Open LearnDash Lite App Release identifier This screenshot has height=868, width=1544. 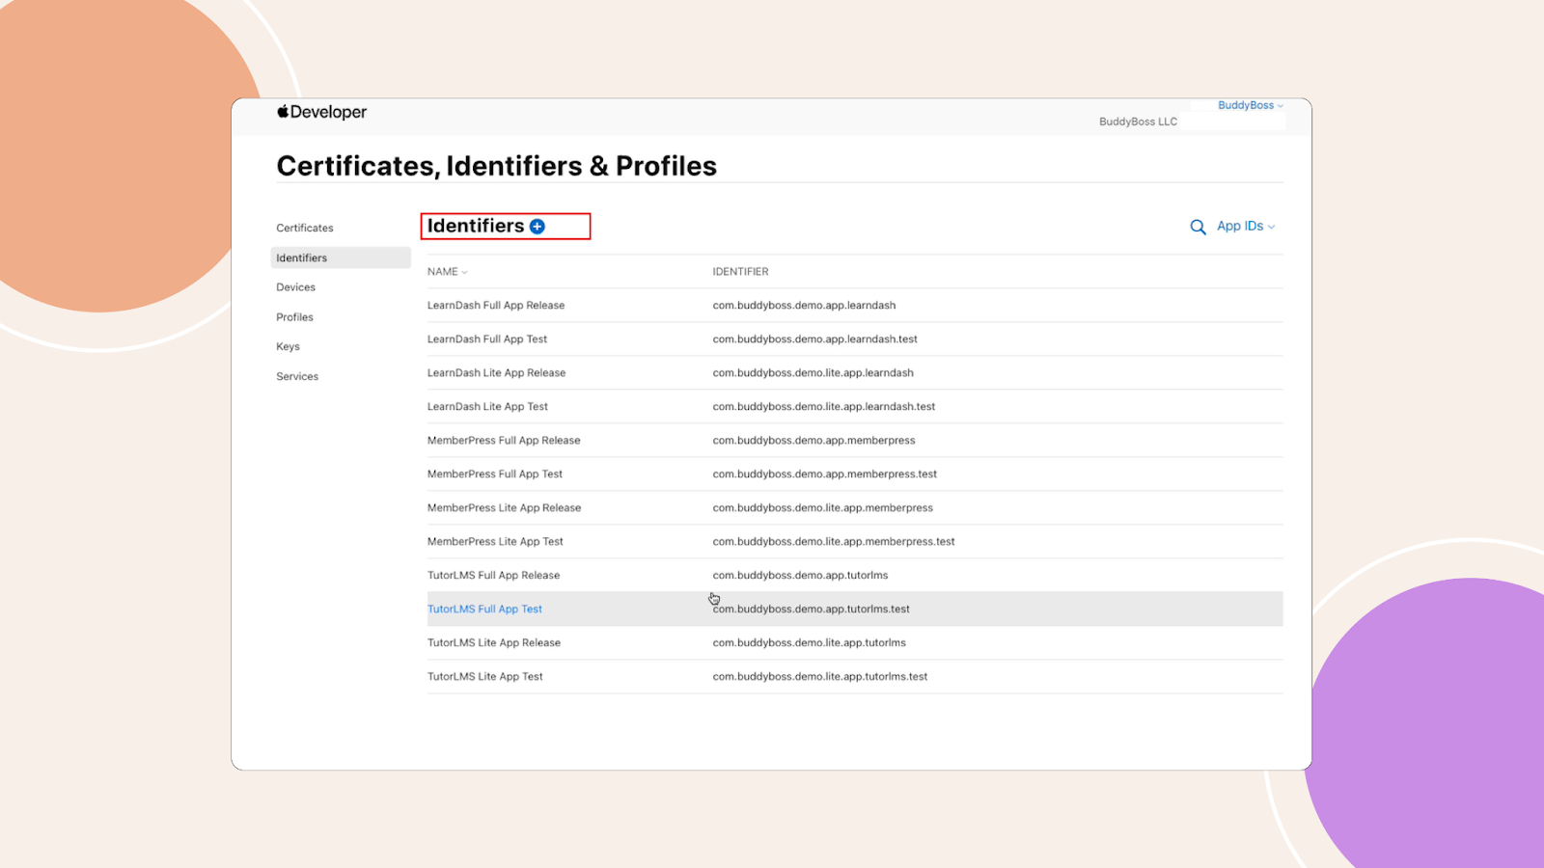point(497,373)
